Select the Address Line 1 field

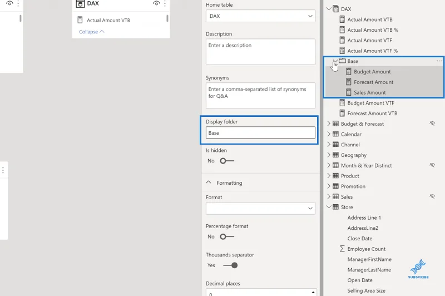(x=364, y=218)
